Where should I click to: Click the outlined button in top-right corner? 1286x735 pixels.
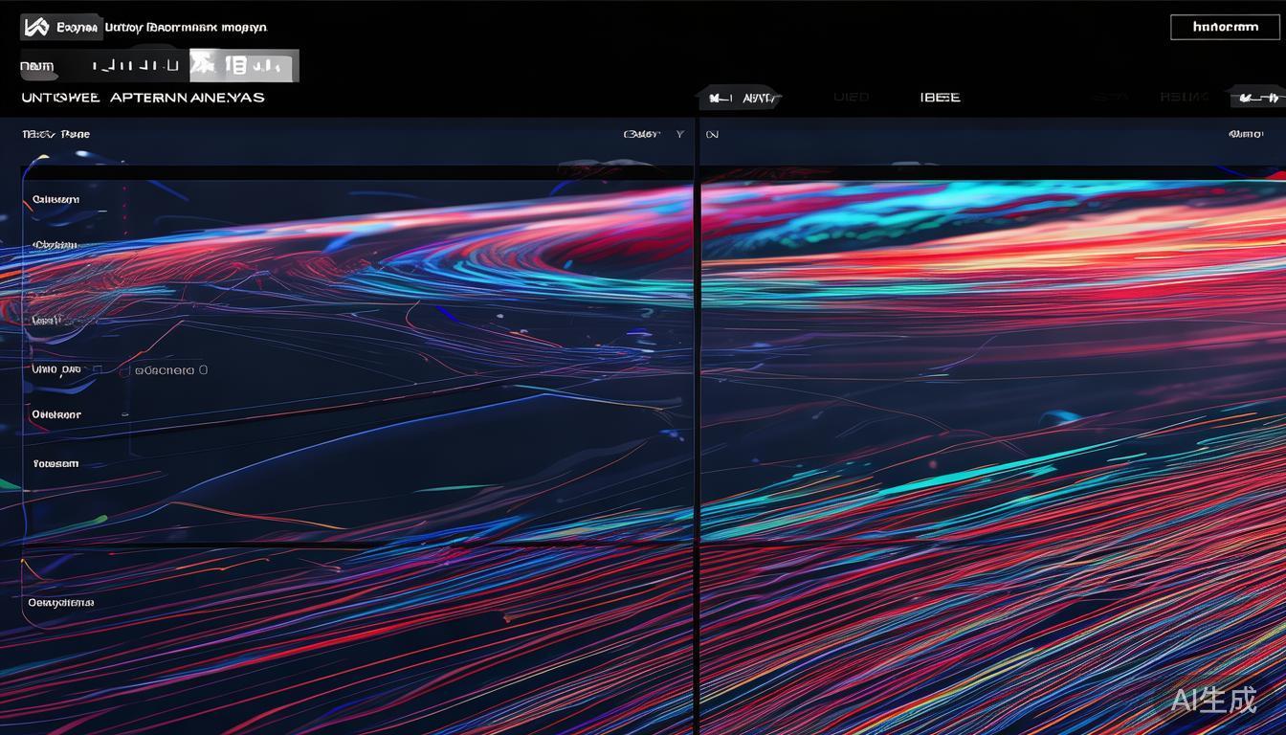click(x=1225, y=27)
